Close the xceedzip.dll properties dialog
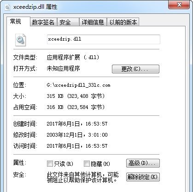The height and width of the screenshot is (192, 193). [x=179, y=5]
